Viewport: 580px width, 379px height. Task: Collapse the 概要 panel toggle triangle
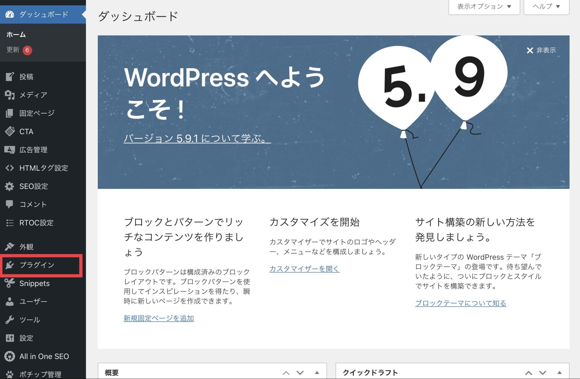(317, 373)
